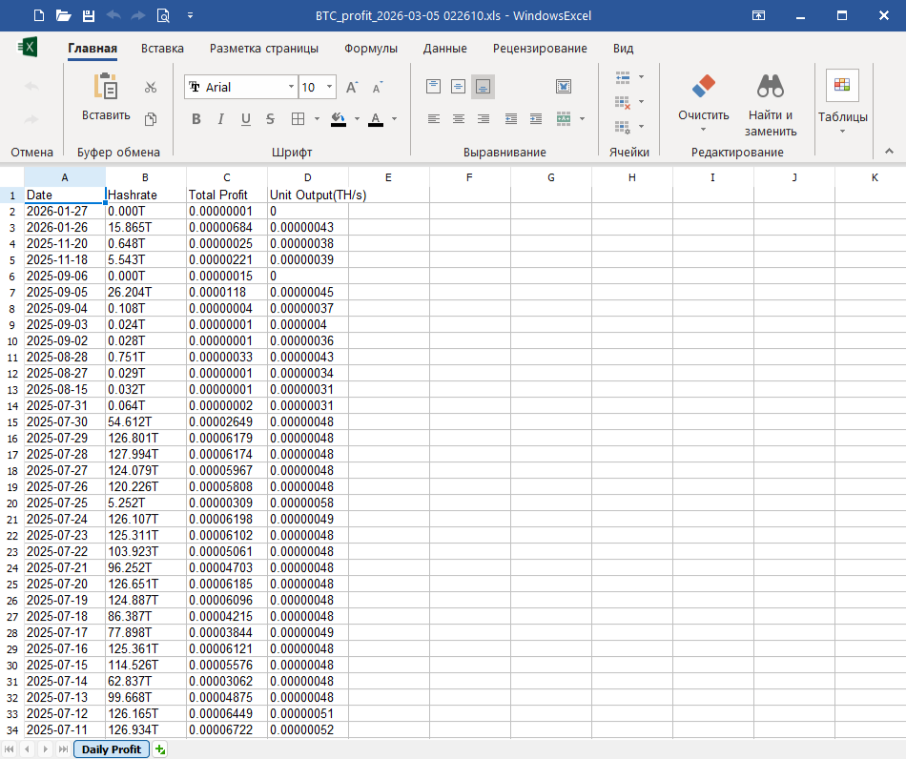Click the font color red A swatch
The width and height of the screenshot is (906, 759).
375,119
